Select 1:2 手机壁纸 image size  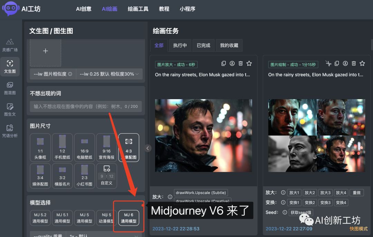62,148
